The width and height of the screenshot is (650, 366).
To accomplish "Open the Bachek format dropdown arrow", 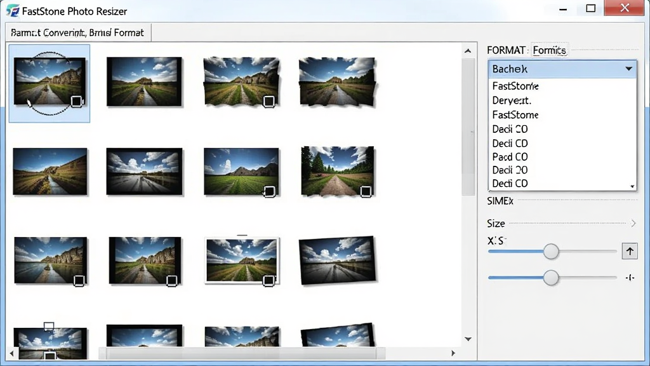I will point(629,69).
